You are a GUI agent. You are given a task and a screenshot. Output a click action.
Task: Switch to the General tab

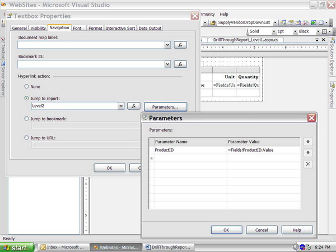pos(19,28)
